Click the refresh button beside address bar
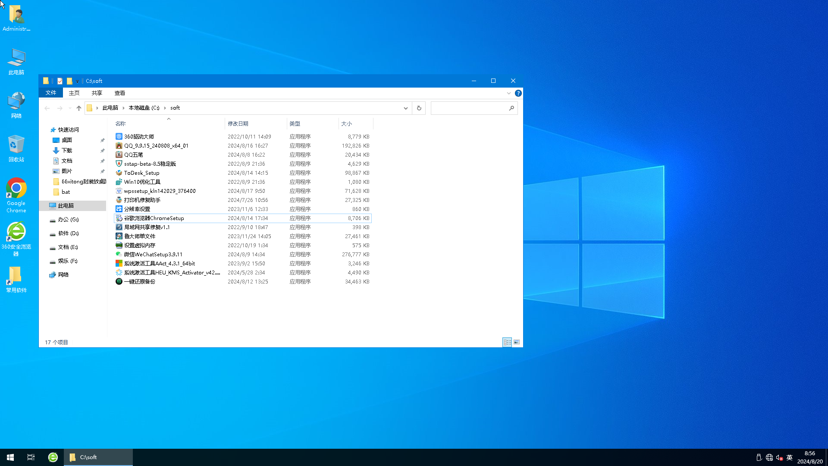Image resolution: width=828 pixels, height=466 pixels. coord(419,108)
